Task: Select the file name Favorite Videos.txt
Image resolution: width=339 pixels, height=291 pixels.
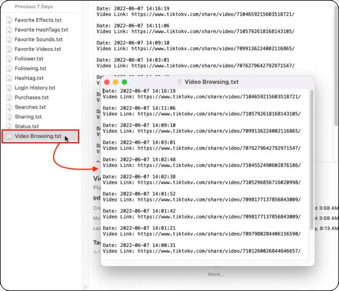Action: (x=38, y=49)
